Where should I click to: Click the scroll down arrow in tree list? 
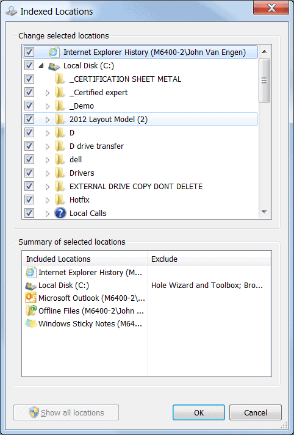264,212
